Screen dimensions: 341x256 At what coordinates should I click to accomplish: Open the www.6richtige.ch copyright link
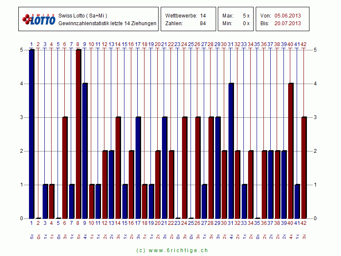(x=172, y=250)
